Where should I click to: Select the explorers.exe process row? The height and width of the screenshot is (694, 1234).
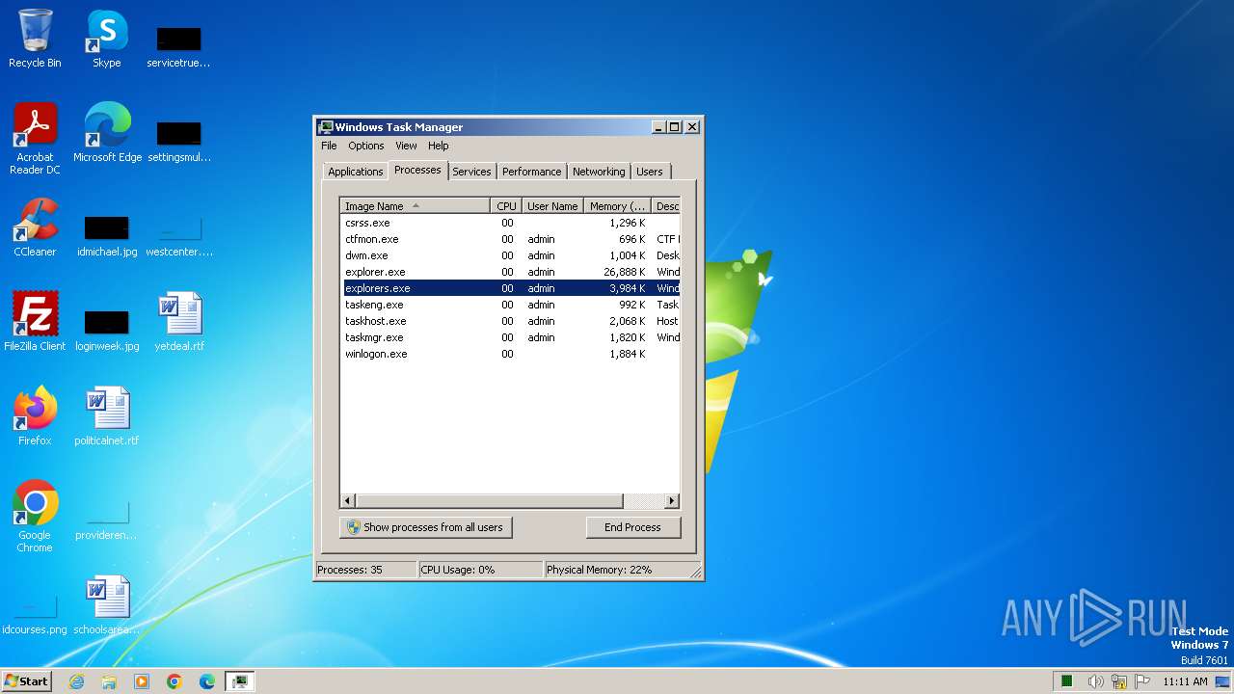[510, 288]
